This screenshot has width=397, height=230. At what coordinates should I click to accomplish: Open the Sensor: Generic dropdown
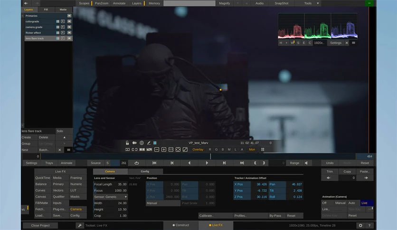110,197
